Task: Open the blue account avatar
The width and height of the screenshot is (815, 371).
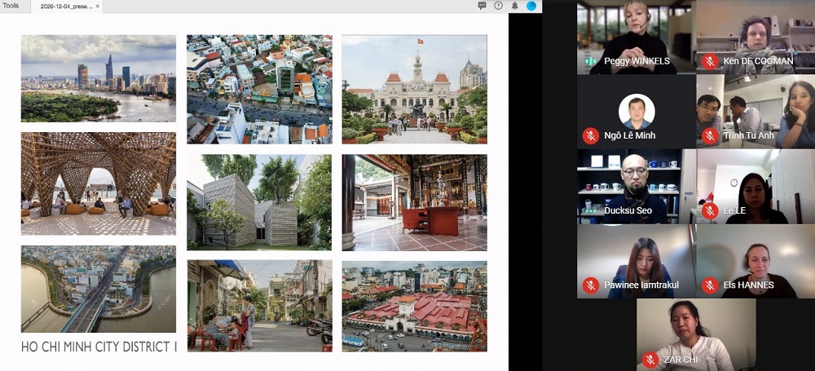Action: [x=531, y=6]
